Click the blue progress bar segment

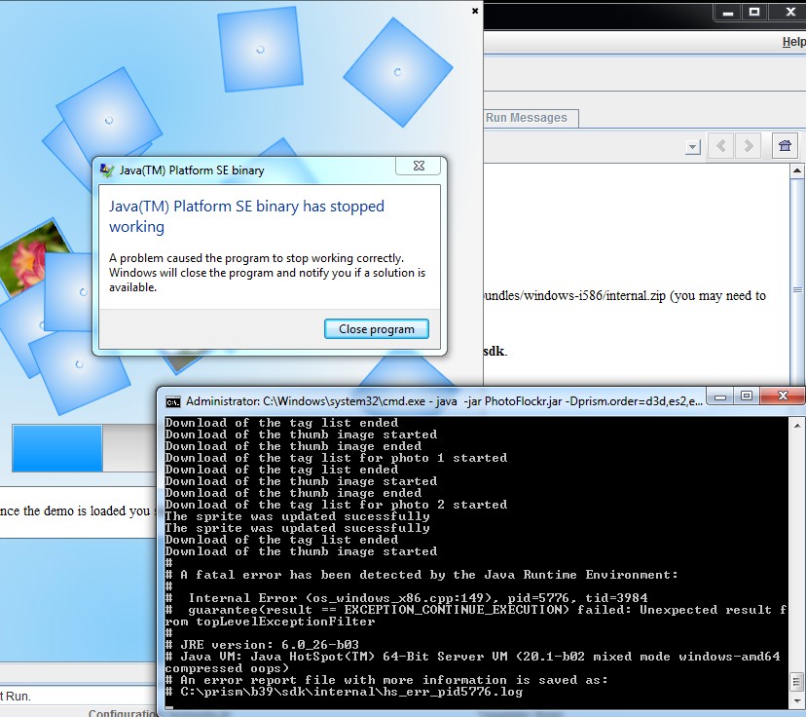coord(57,448)
